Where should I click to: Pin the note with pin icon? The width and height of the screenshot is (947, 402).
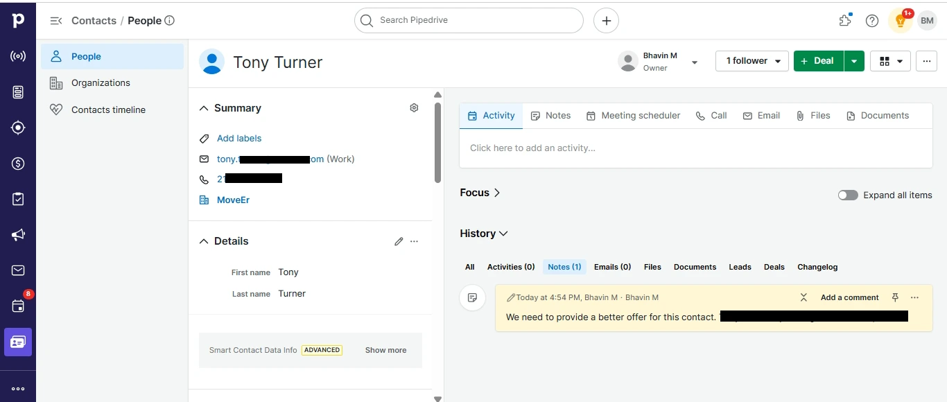pos(895,297)
